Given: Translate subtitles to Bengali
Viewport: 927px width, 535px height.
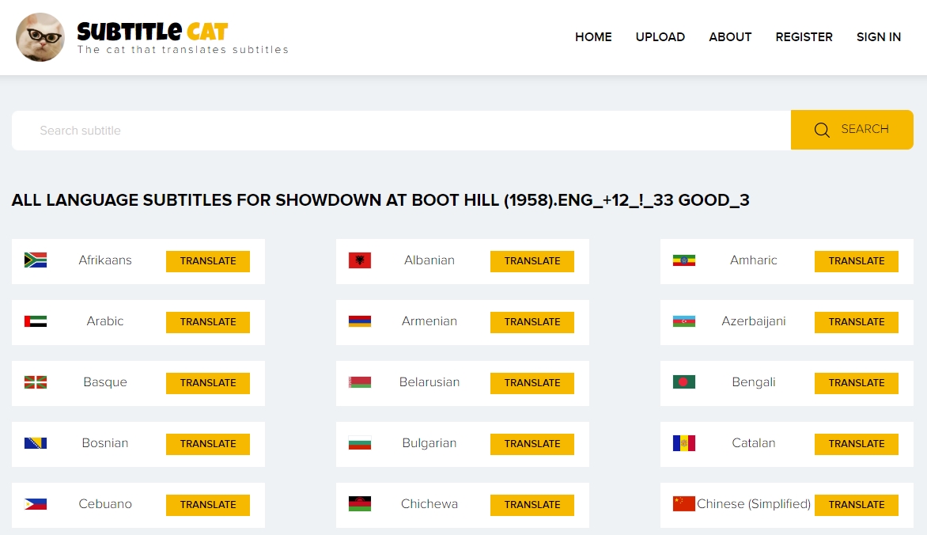Looking at the screenshot, I should pos(857,384).
